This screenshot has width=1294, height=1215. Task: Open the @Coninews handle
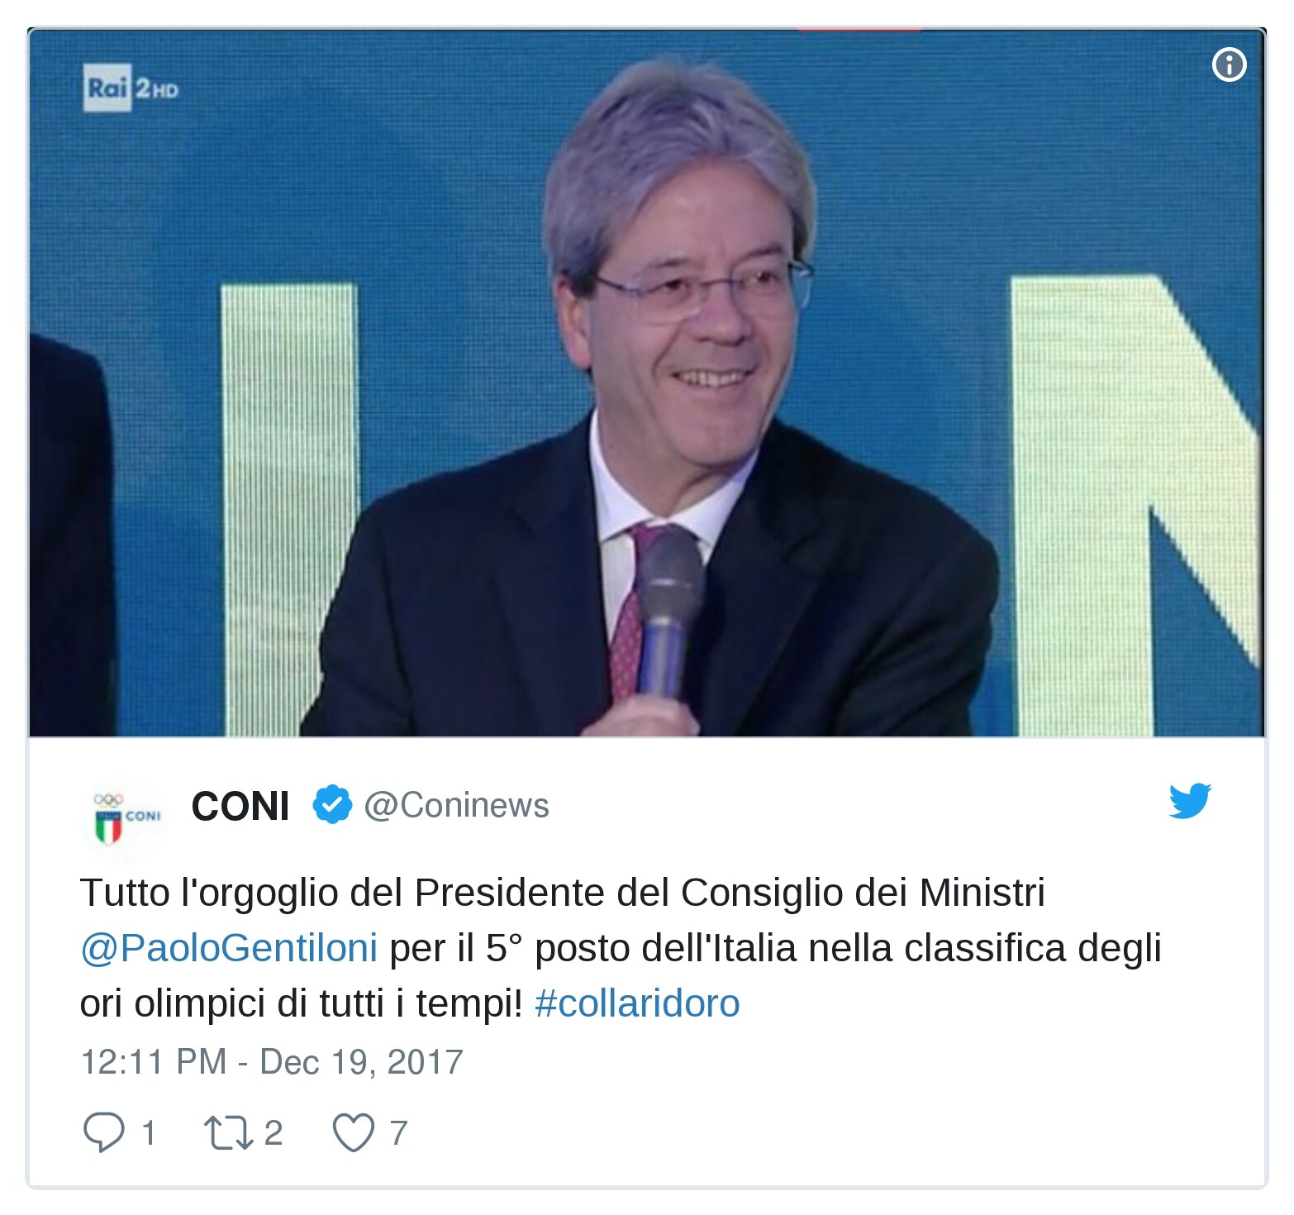456,805
